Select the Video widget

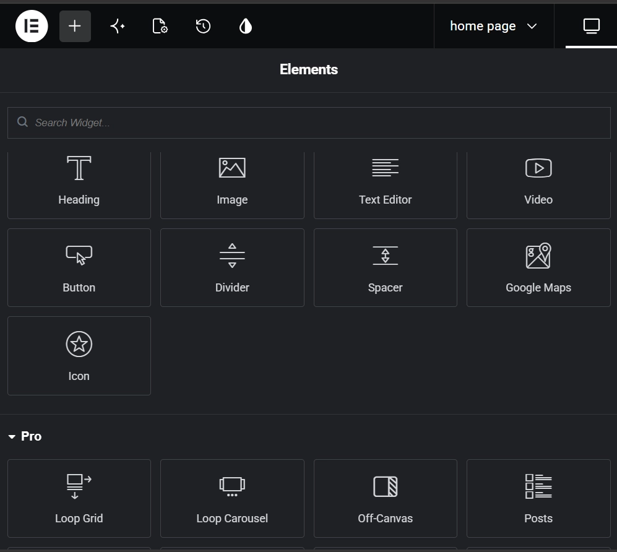tap(538, 185)
